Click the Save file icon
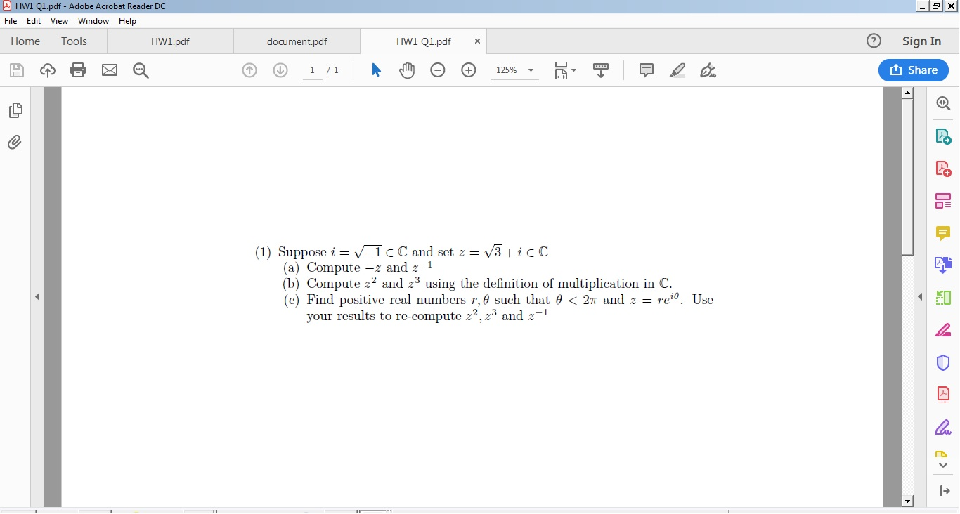The image size is (960, 514). point(16,70)
